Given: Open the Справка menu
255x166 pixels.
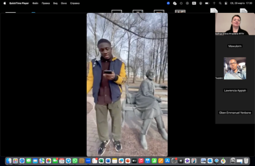Looking at the screenshot, I should coord(75,3).
